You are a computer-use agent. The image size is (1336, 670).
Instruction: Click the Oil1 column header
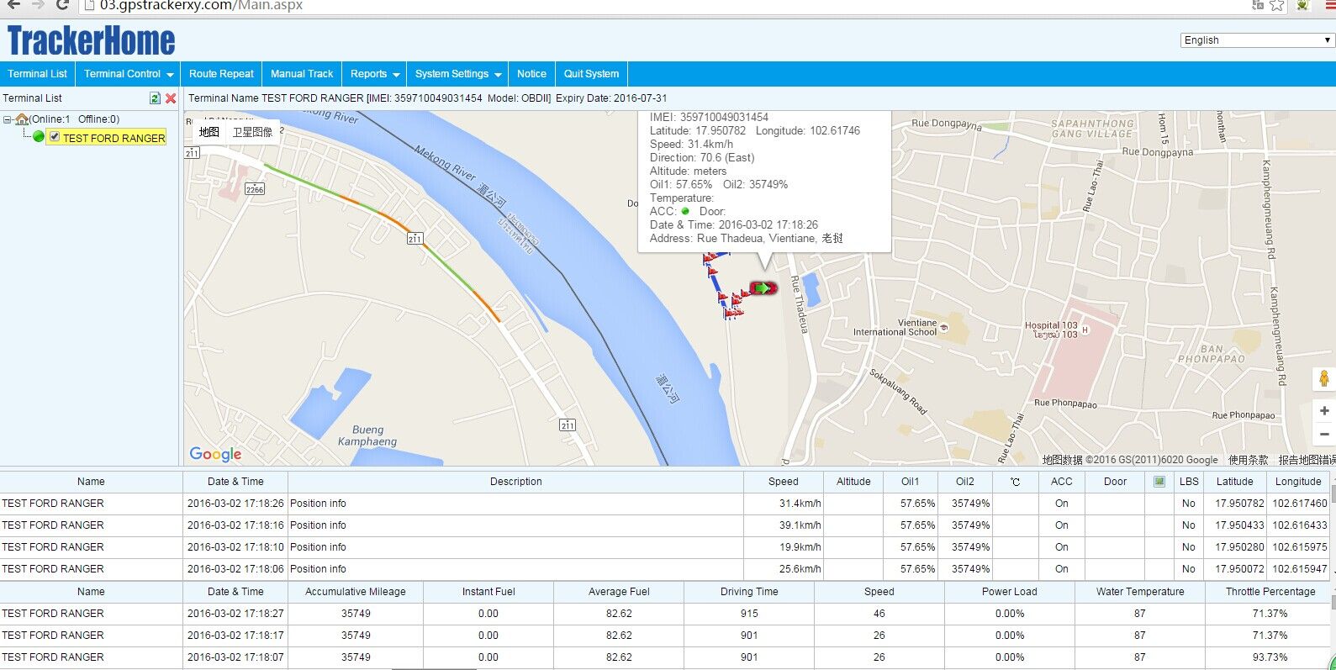[x=910, y=482]
